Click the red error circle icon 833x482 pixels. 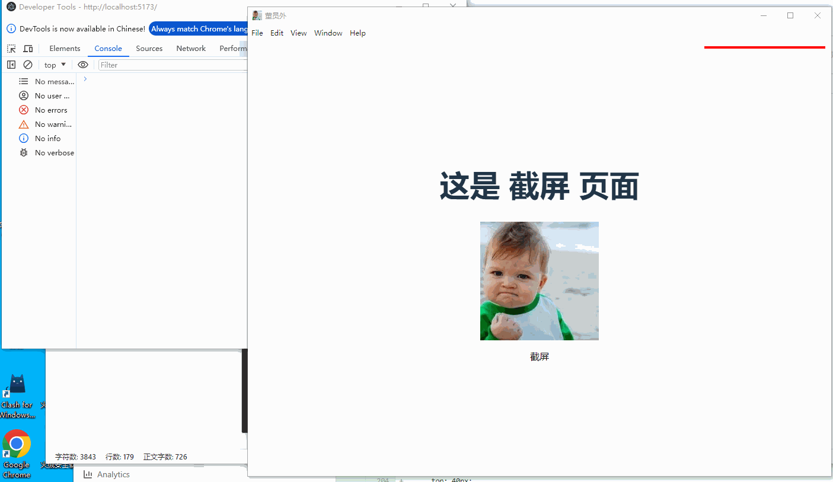click(x=24, y=110)
